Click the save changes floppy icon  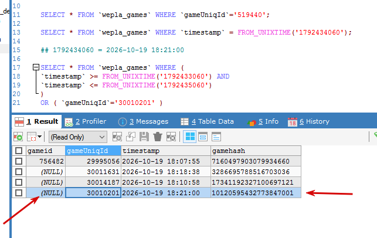144,137
